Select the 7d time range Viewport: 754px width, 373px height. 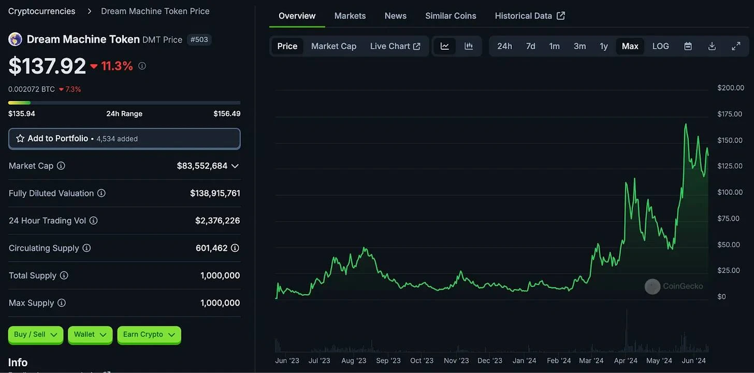click(x=530, y=46)
